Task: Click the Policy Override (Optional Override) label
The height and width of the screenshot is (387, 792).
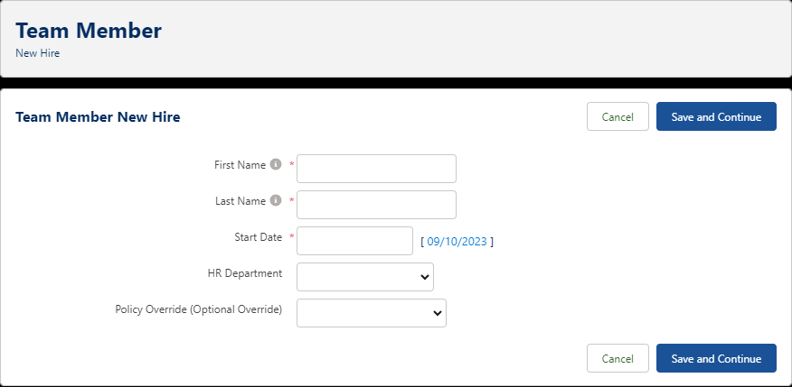Action: click(x=199, y=309)
